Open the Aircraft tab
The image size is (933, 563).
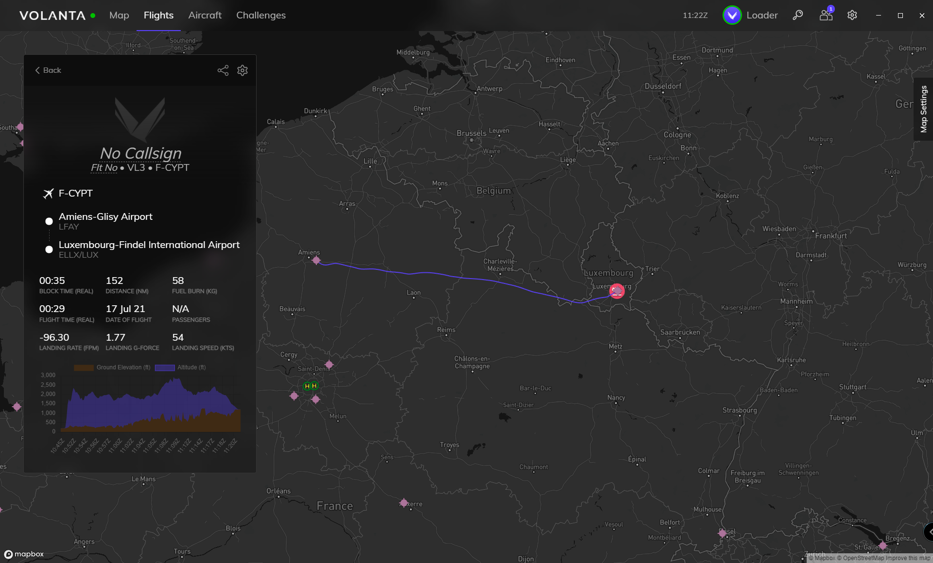pyautogui.click(x=205, y=16)
